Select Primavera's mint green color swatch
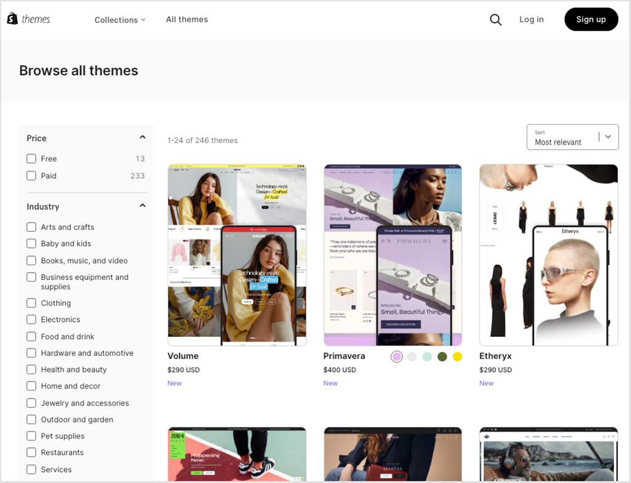Viewport: 631px width, 483px height. (x=427, y=357)
